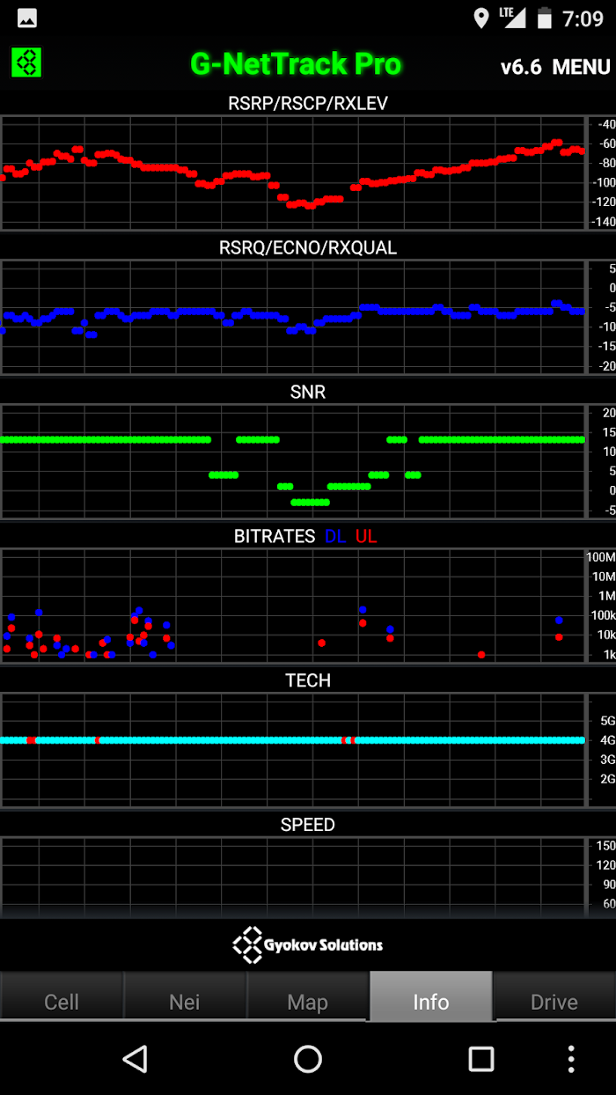
Task: Tap the G-NetTrack Pro title
Action: pos(296,63)
